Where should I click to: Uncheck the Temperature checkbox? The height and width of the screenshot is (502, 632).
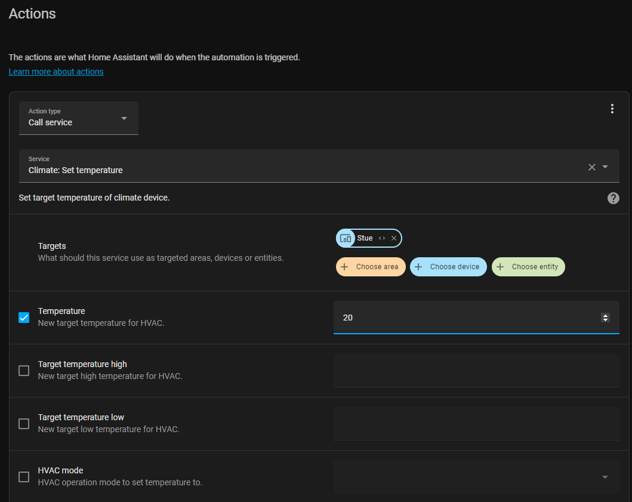(x=24, y=318)
